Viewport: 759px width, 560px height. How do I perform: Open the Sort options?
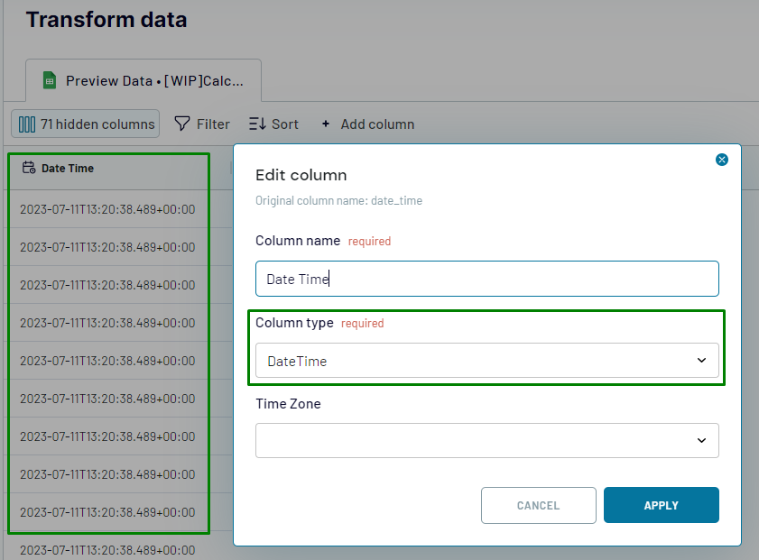point(273,124)
